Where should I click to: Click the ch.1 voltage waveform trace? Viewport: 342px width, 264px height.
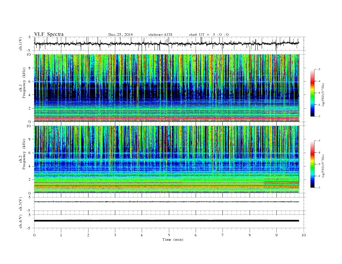tap(166, 44)
